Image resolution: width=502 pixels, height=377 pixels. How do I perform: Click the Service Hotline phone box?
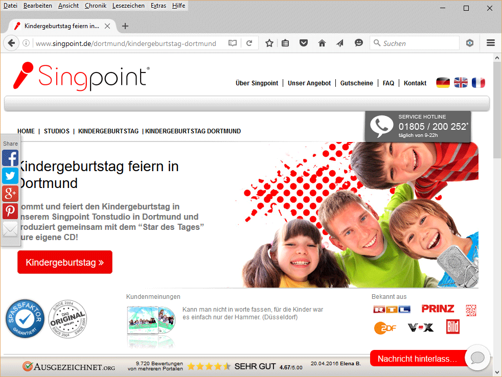coord(418,126)
